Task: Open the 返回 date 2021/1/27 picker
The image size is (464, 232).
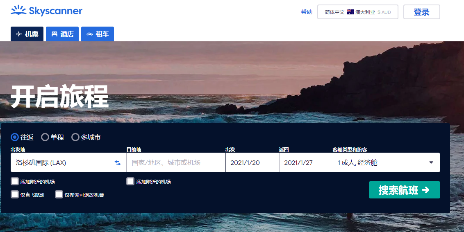Action: point(306,162)
